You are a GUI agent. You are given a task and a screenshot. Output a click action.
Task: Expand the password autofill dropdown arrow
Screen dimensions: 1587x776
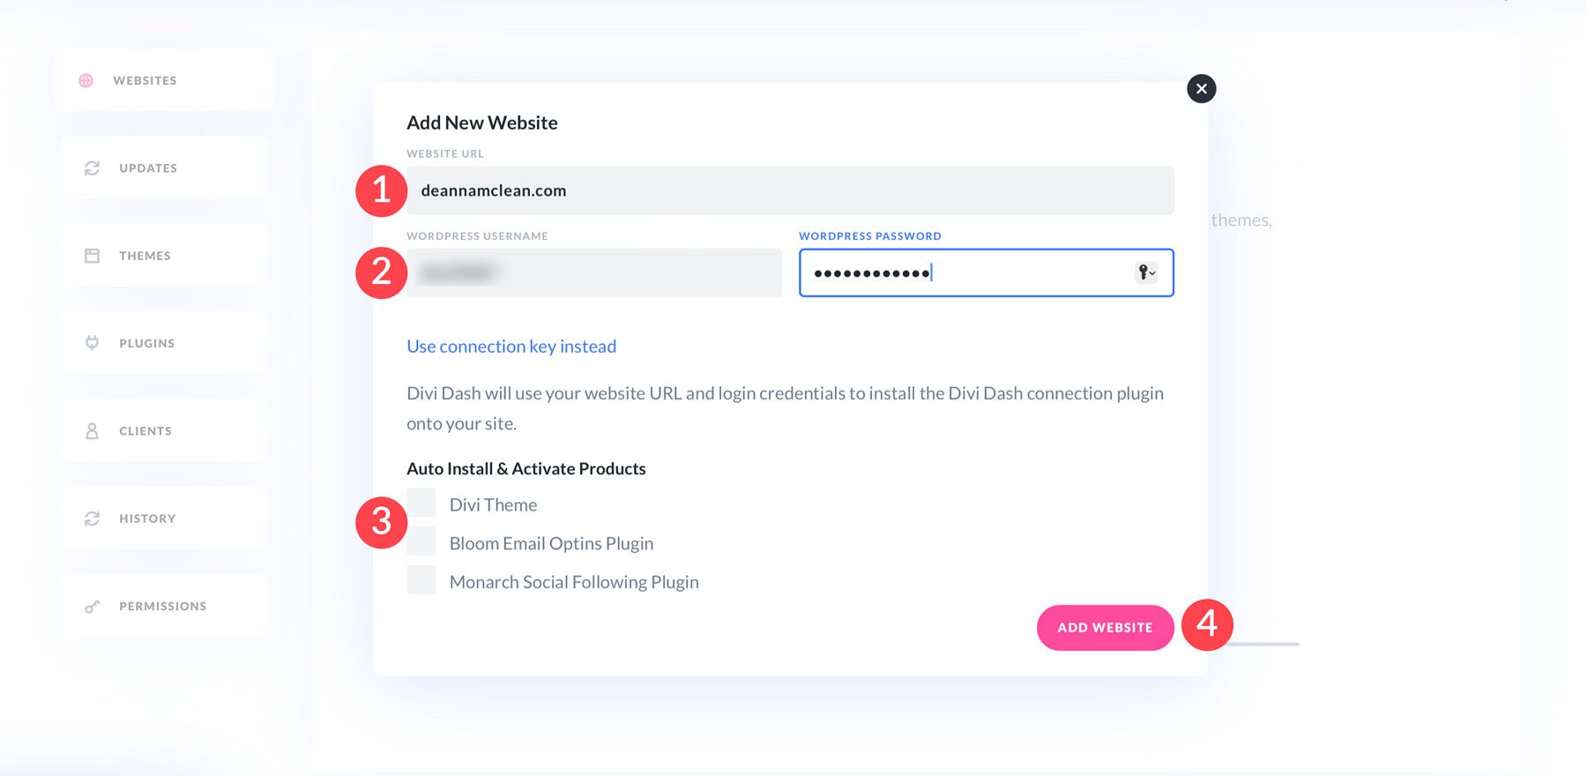[1152, 274]
